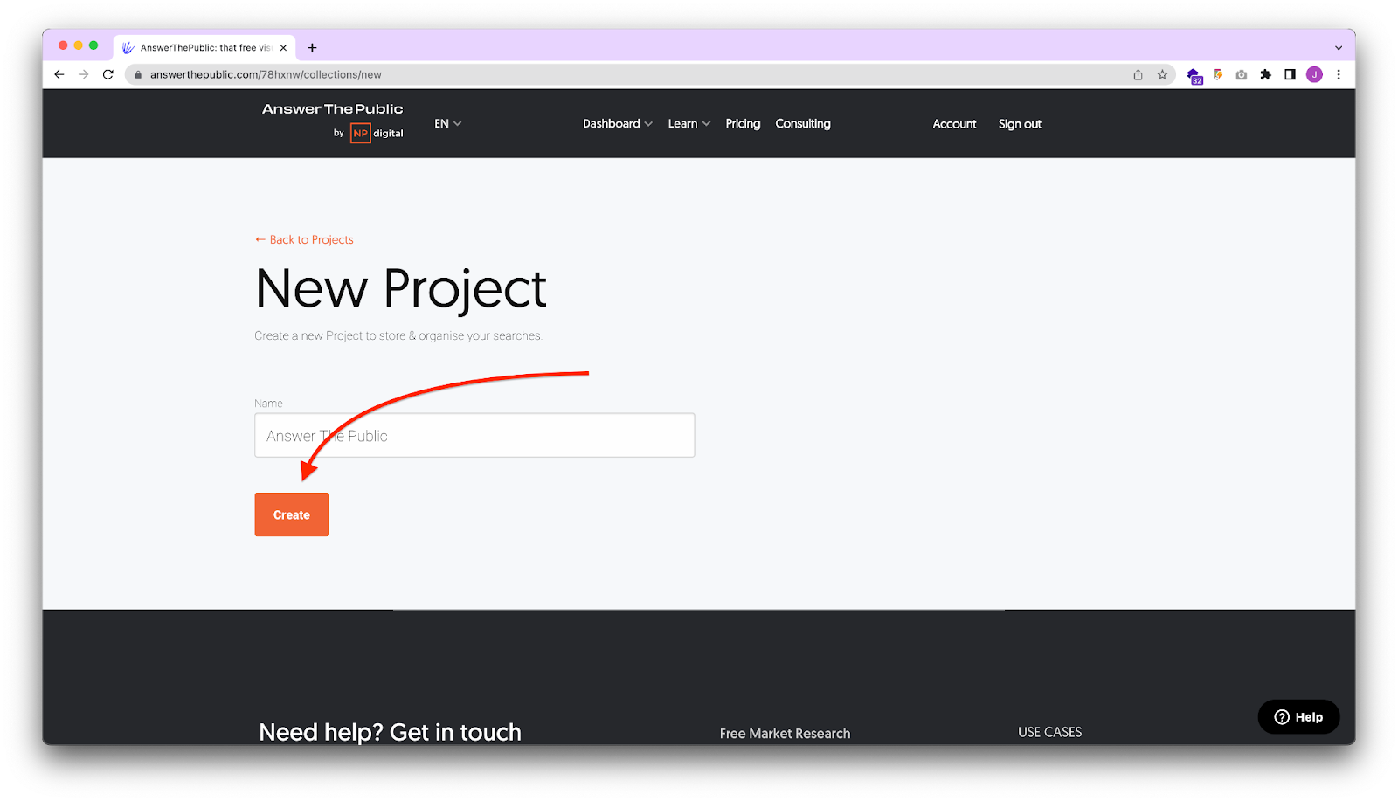
Task: Click the share icon in address bar
Action: (1138, 75)
